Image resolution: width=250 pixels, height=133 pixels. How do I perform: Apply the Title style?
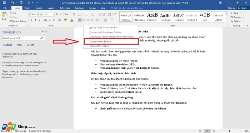[x=205, y=17]
